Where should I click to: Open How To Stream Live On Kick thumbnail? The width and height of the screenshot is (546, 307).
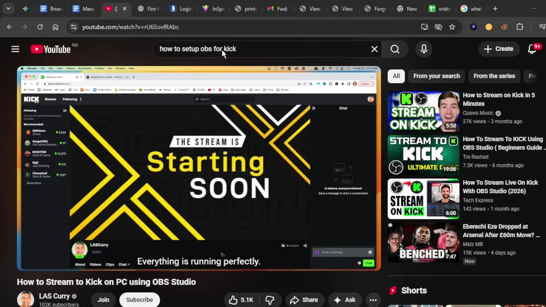pos(424,199)
